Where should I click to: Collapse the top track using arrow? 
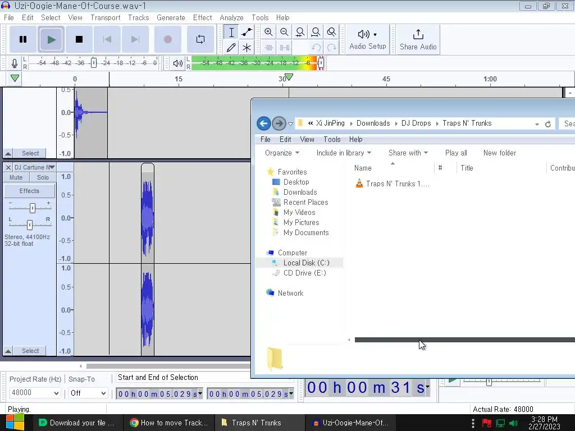pyautogui.click(x=8, y=153)
